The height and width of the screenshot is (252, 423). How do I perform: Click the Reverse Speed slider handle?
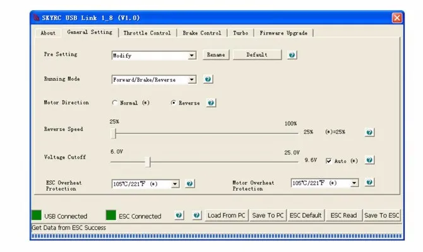point(114,134)
